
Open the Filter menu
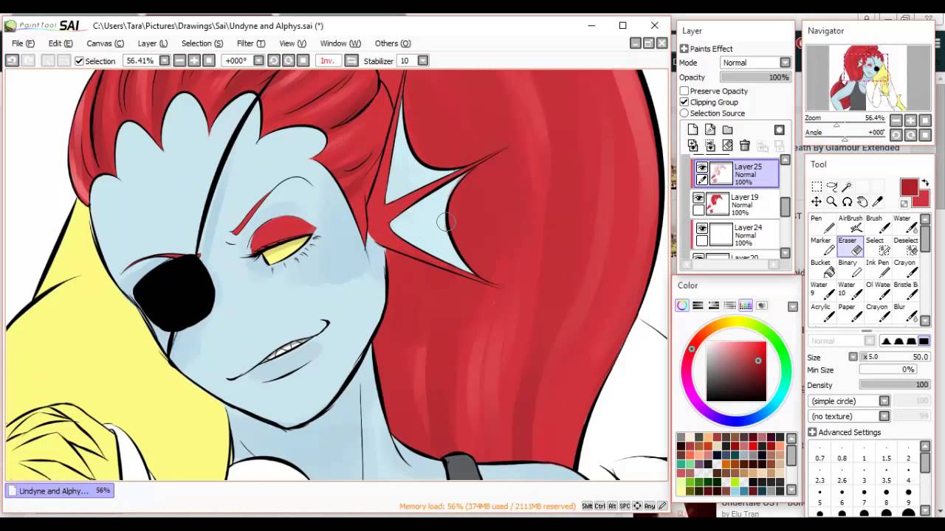251,44
